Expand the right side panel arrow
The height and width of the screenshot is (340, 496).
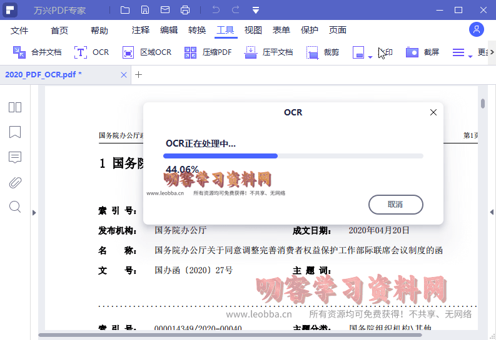point(491,213)
